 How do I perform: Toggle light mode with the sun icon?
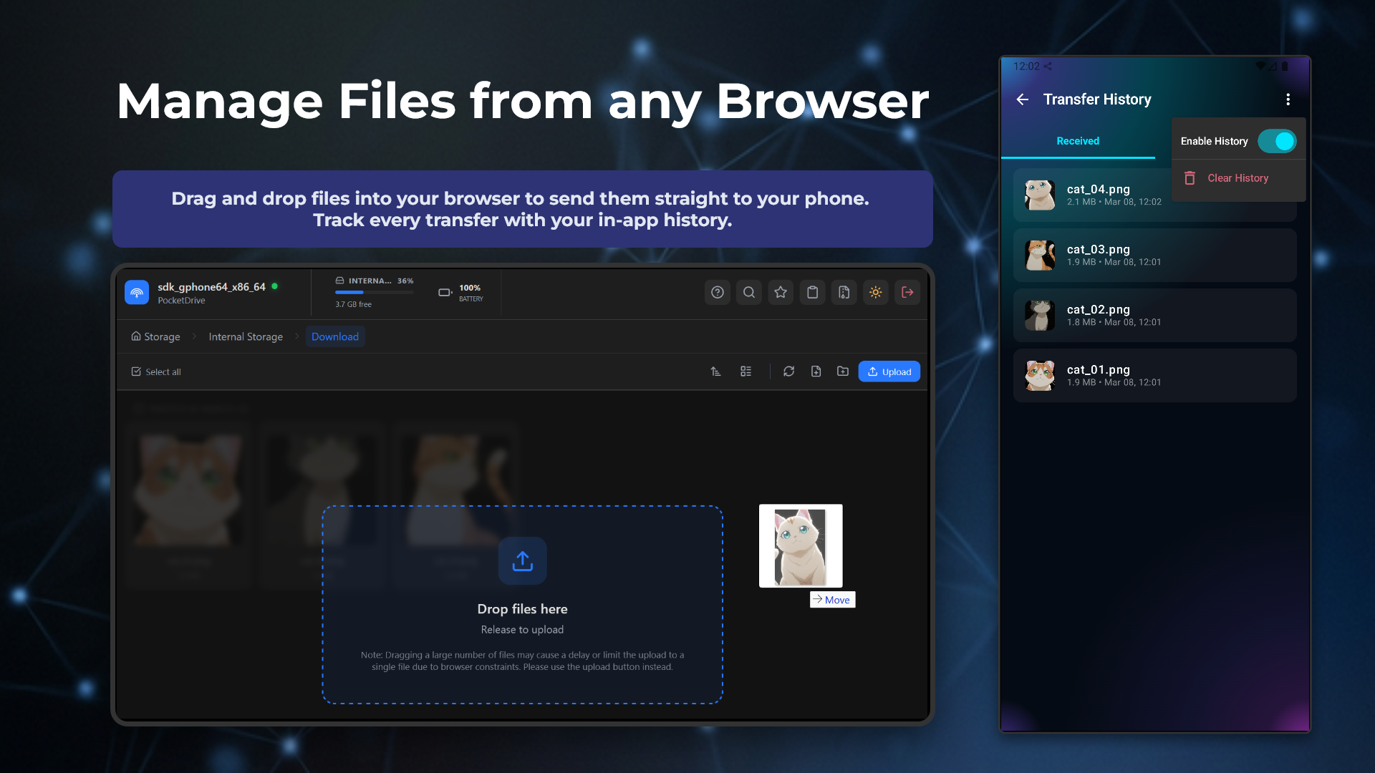point(875,292)
